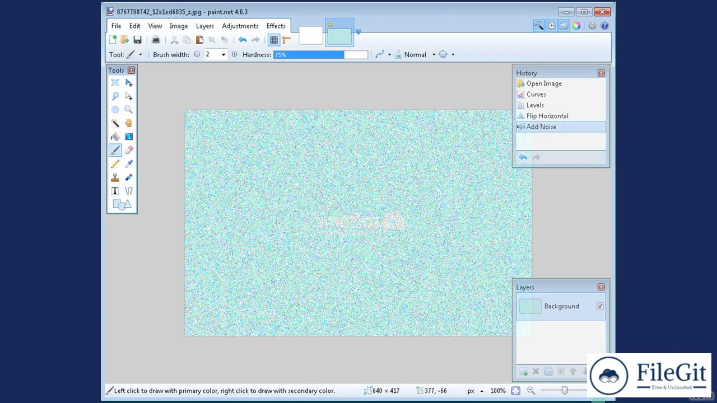Select the Eraser tool
This screenshot has width=717, height=403.
coord(129,150)
